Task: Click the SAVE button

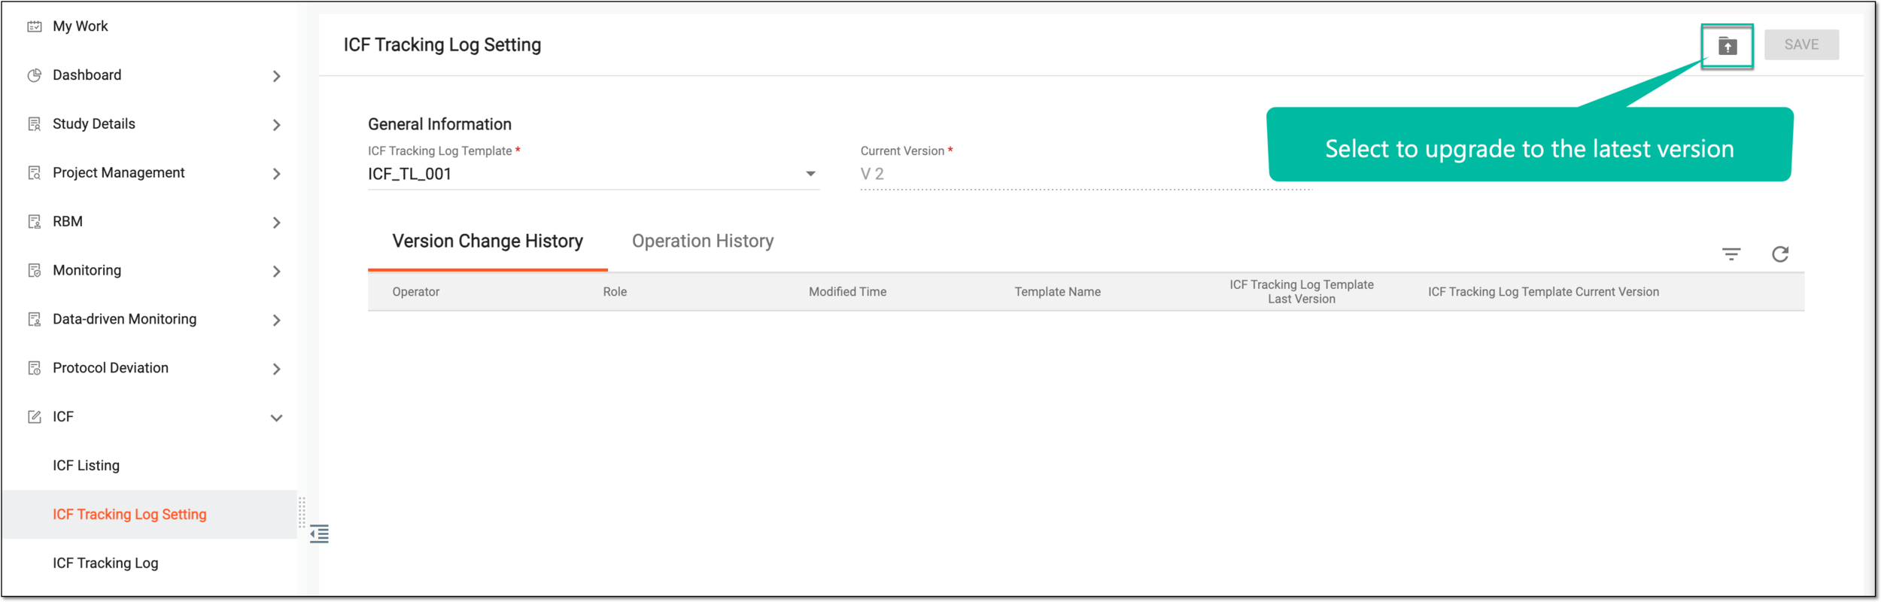Action: click(x=1801, y=45)
